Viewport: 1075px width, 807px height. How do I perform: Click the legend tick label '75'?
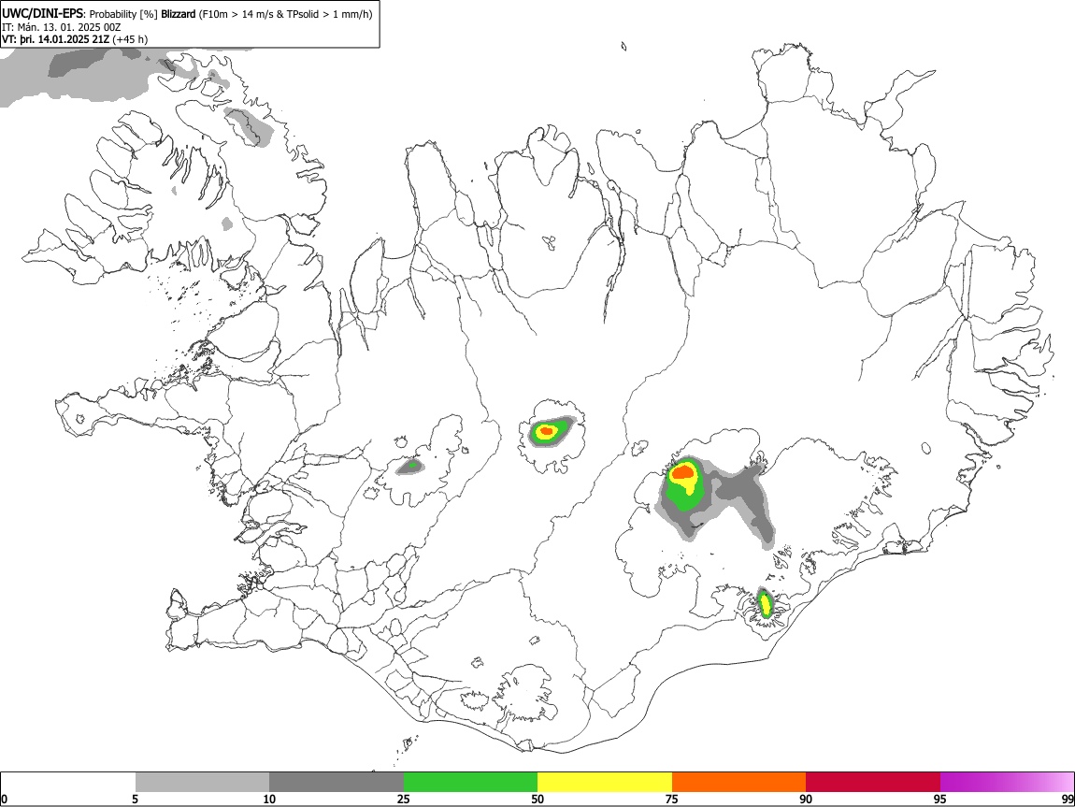point(672,799)
